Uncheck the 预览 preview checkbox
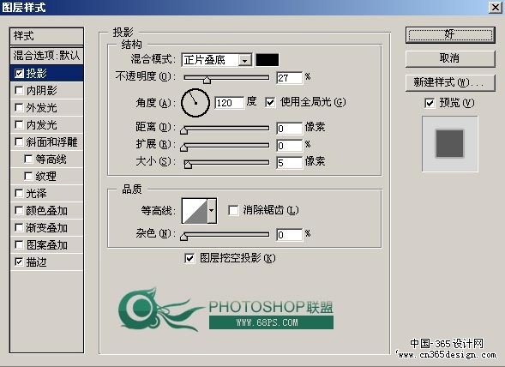This screenshot has width=505, height=367. 430,103
